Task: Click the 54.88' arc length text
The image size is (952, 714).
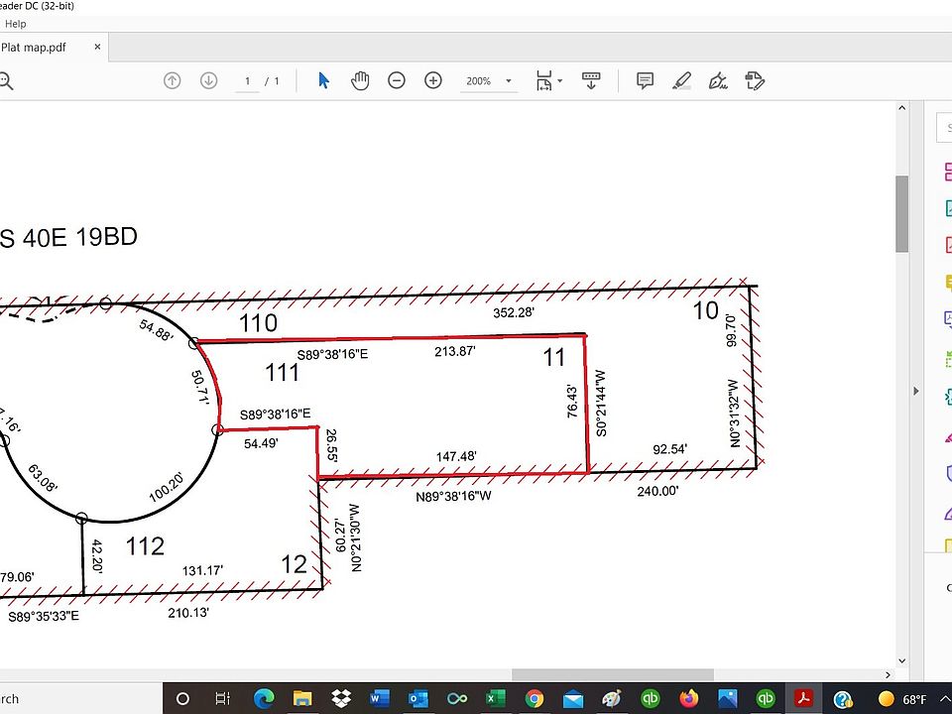Action: coord(156,329)
